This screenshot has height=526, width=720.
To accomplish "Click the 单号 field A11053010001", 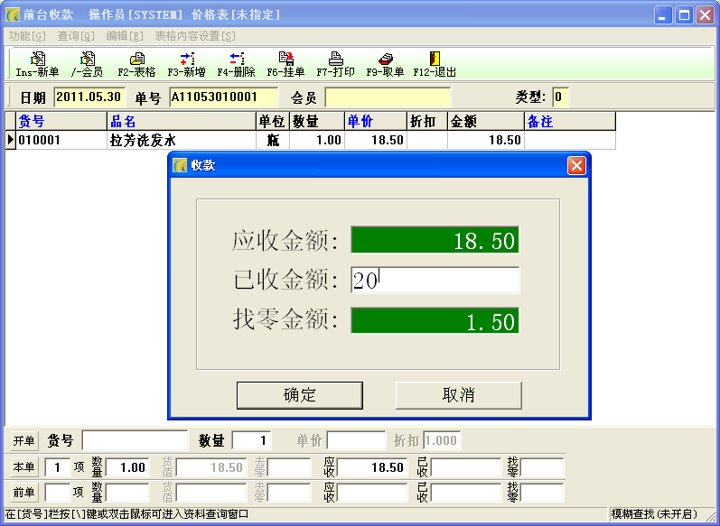I will [x=224, y=97].
